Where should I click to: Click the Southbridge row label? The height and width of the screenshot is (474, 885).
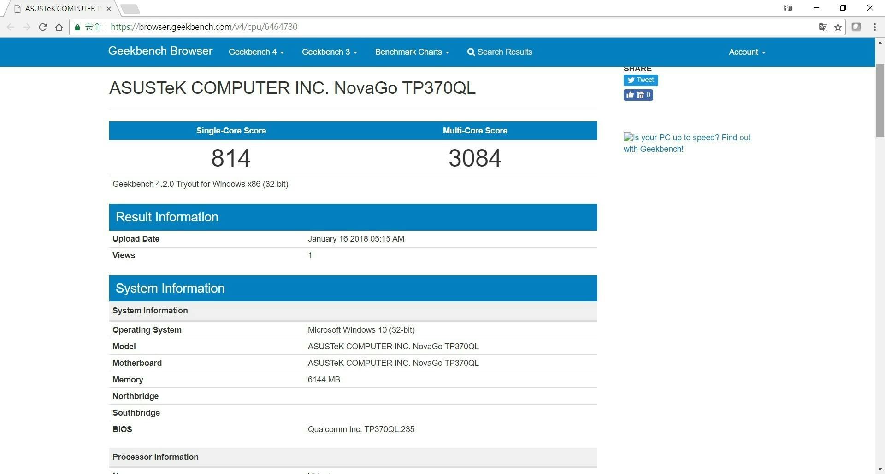(136, 413)
